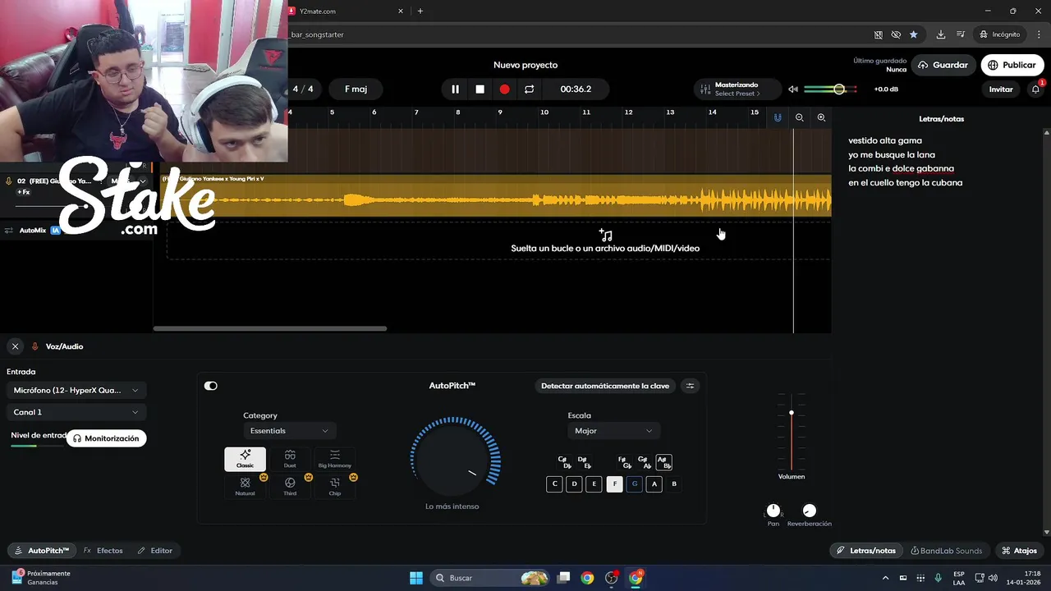Viewport: 1051px width, 591px height.
Task: Stop playback with the stop button
Action: [x=480, y=89]
